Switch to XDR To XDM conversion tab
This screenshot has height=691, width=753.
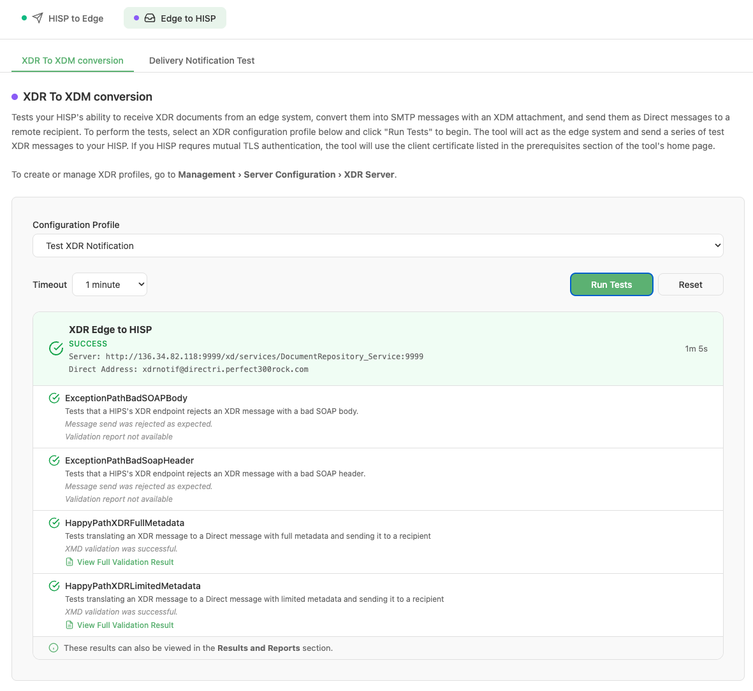coord(73,61)
